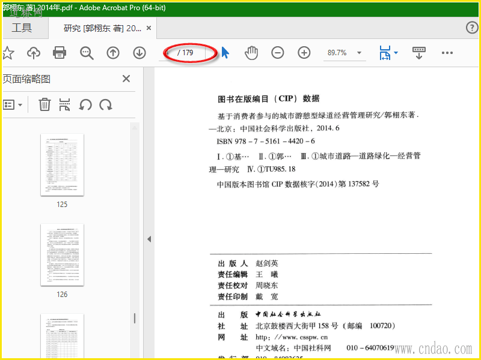Click the http://www.csspw.cn URL text
481x360 pixels.
click(292, 337)
